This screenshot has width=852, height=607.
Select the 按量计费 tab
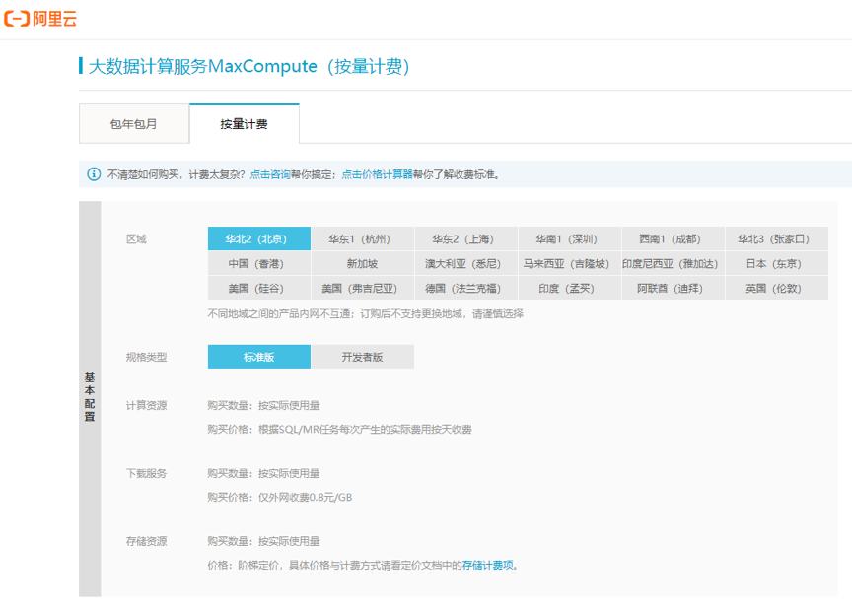click(244, 124)
